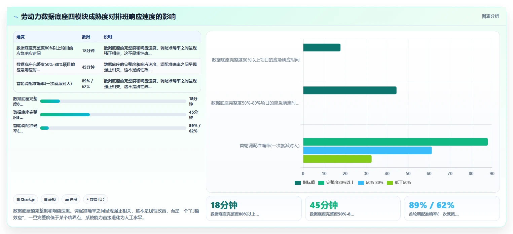
Task: Click the summary paragraph mentioning 门槛效应
Action: [x=106, y=214]
